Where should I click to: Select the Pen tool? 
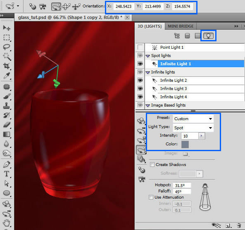pyautogui.click(x=7, y=164)
